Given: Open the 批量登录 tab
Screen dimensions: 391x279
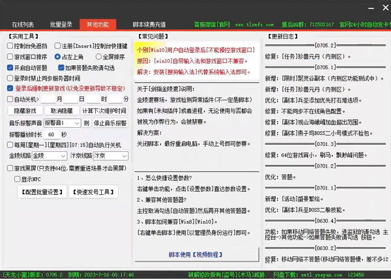Looking at the screenshot, I should [x=59, y=24].
